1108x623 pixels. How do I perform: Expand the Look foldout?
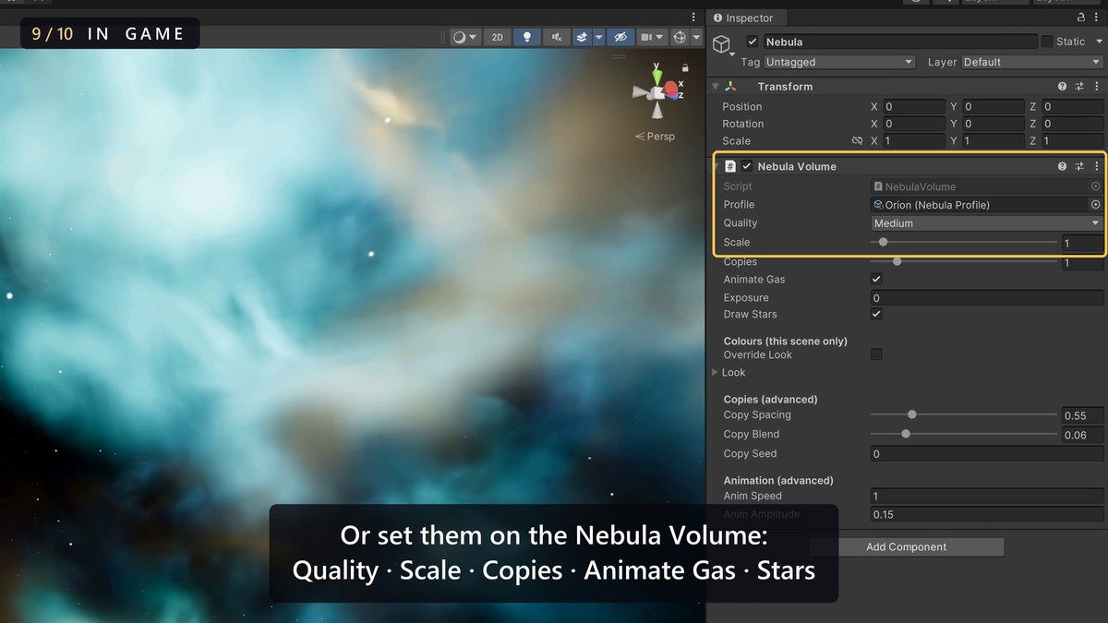(715, 372)
